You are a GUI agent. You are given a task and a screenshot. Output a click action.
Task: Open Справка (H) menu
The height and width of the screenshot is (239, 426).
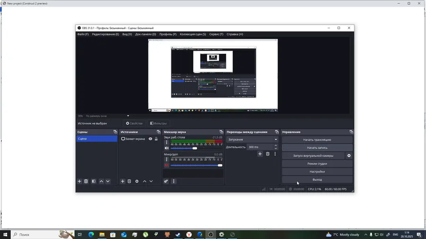click(x=235, y=34)
